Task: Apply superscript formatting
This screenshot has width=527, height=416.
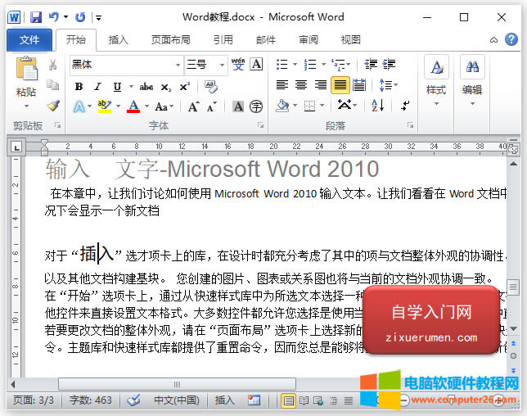Action: (x=184, y=87)
